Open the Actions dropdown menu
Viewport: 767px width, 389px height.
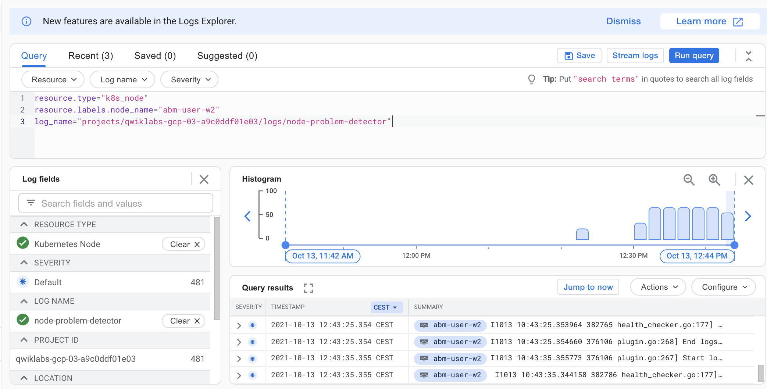[x=658, y=287]
